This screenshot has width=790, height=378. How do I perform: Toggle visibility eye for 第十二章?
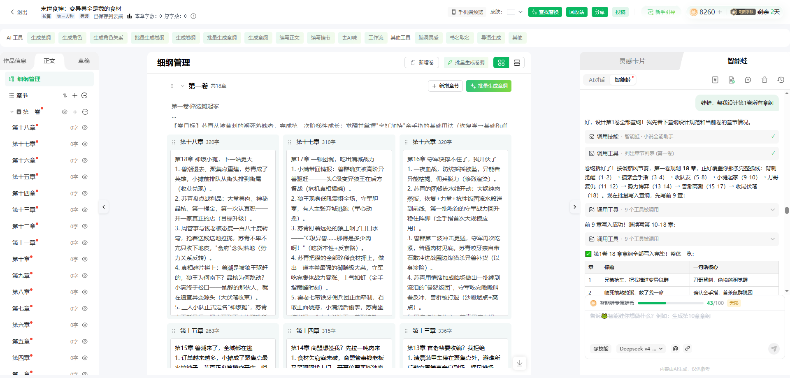point(85,226)
